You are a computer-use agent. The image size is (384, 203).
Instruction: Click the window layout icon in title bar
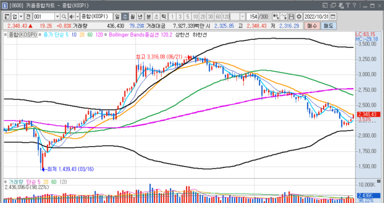325,5
